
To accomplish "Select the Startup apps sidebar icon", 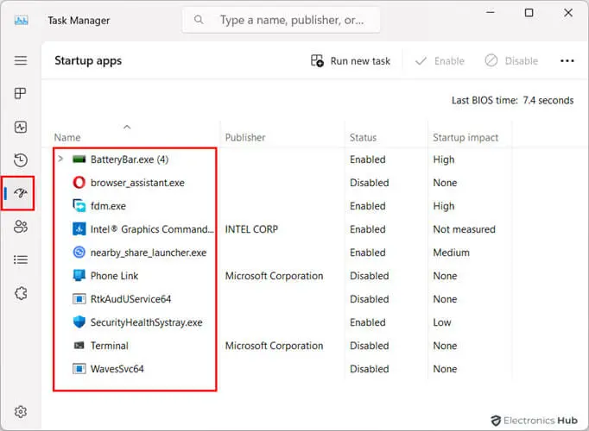I will pyautogui.click(x=21, y=193).
